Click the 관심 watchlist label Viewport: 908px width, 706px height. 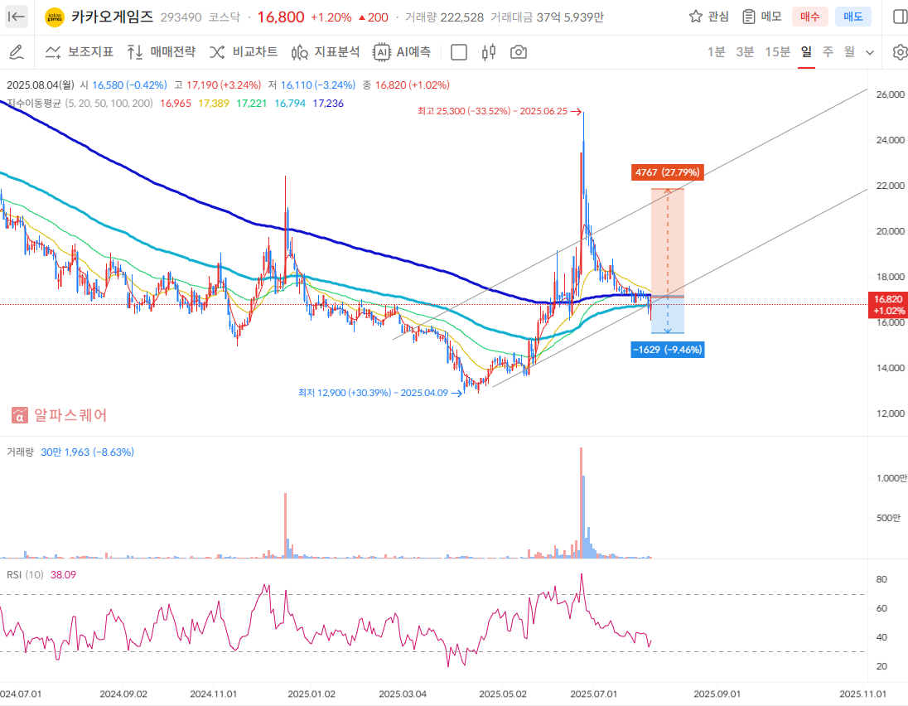tap(718, 17)
